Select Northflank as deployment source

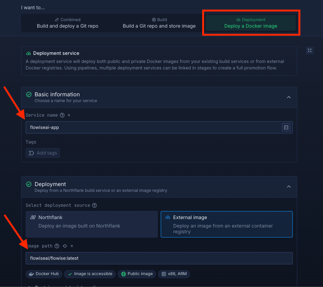pos(92,224)
